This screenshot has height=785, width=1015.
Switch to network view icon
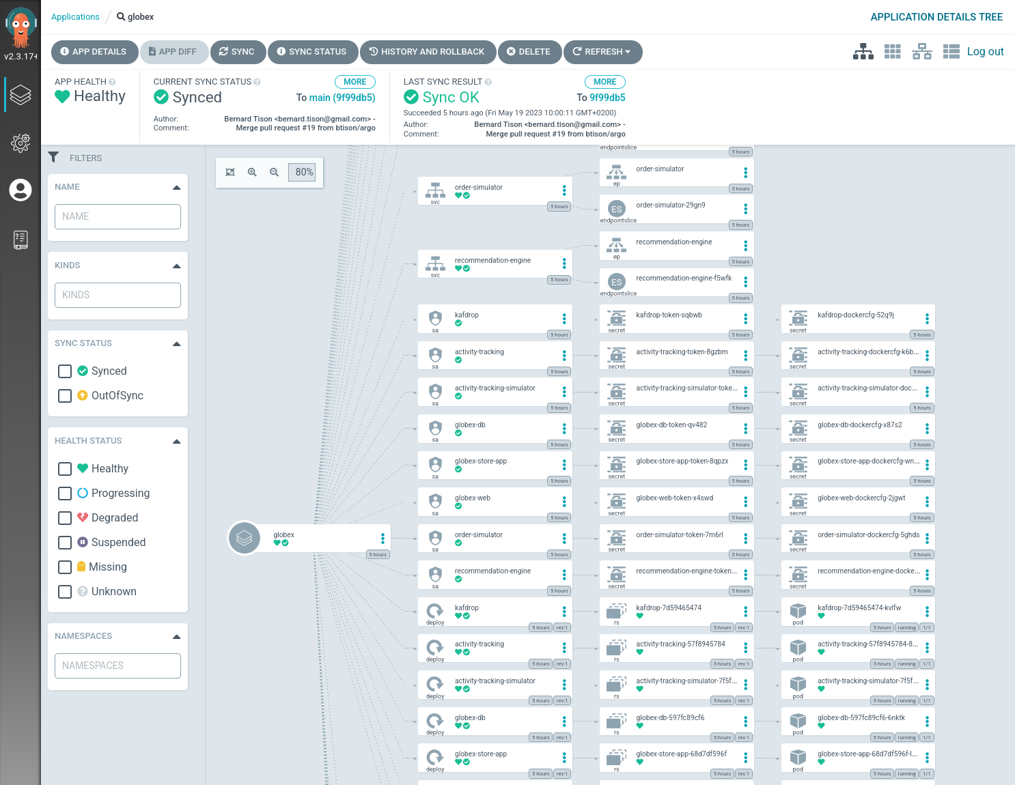922,52
